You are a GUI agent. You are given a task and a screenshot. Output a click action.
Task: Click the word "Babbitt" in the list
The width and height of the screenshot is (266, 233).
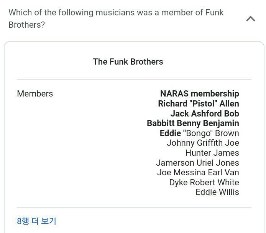[x=161, y=123]
